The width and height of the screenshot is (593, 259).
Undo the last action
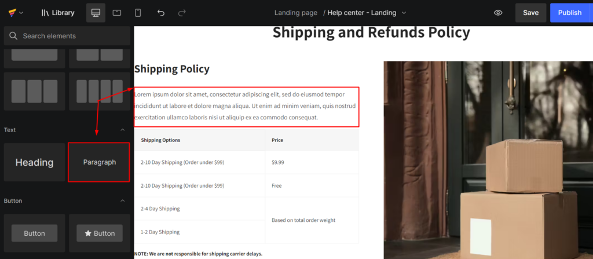(161, 13)
